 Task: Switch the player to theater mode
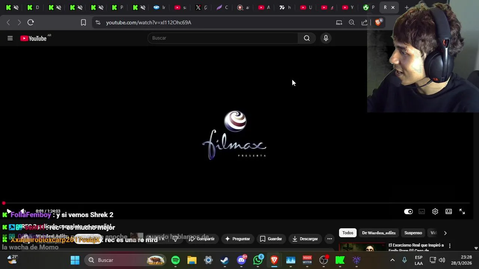[449, 211]
